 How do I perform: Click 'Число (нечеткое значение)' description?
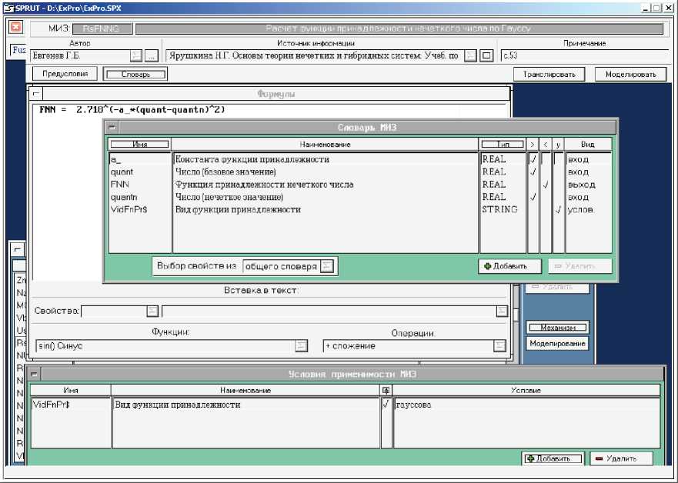[229, 197]
